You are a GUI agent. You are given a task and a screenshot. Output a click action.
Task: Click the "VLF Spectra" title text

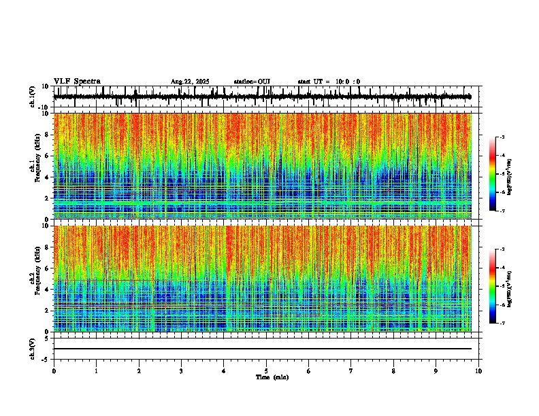[77, 82]
